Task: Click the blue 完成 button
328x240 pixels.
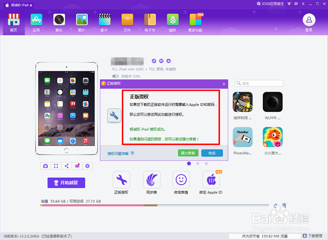Action: (212, 153)
